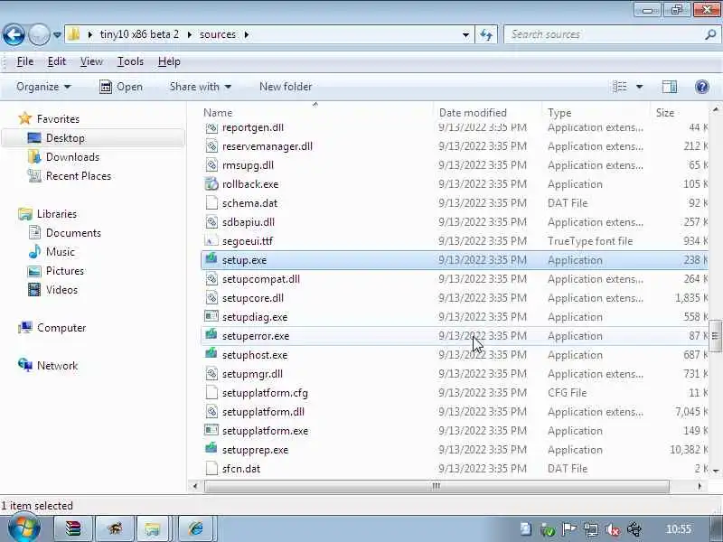Open Recent Places in navigation pane
Viewport: 723px width, 542px height.
point(79,176)
